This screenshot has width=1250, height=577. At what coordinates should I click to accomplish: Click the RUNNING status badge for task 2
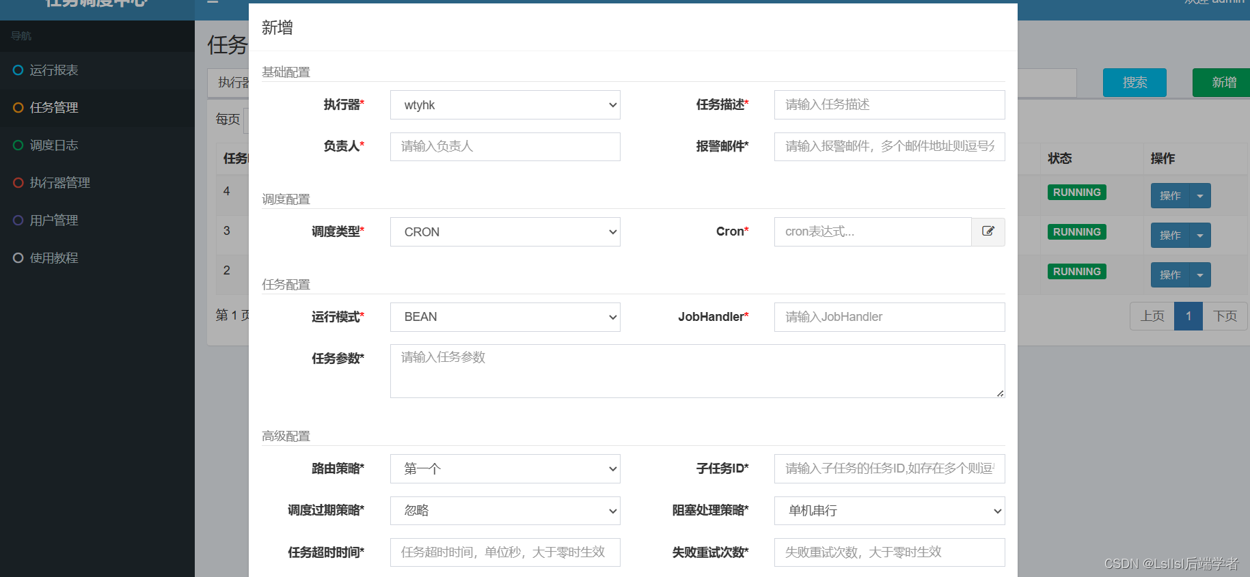(1076, 272)
